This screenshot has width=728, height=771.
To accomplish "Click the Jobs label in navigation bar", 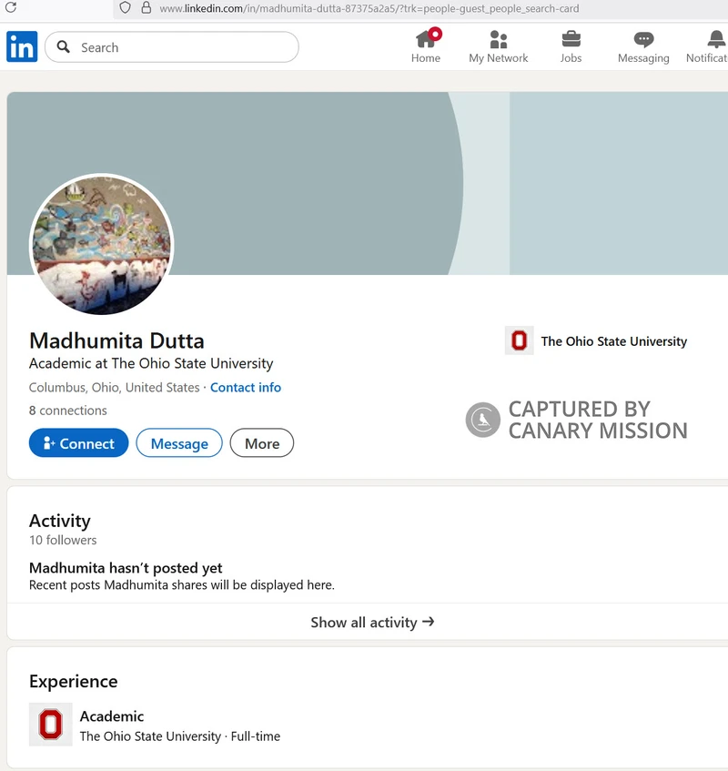I will (571, 58).
